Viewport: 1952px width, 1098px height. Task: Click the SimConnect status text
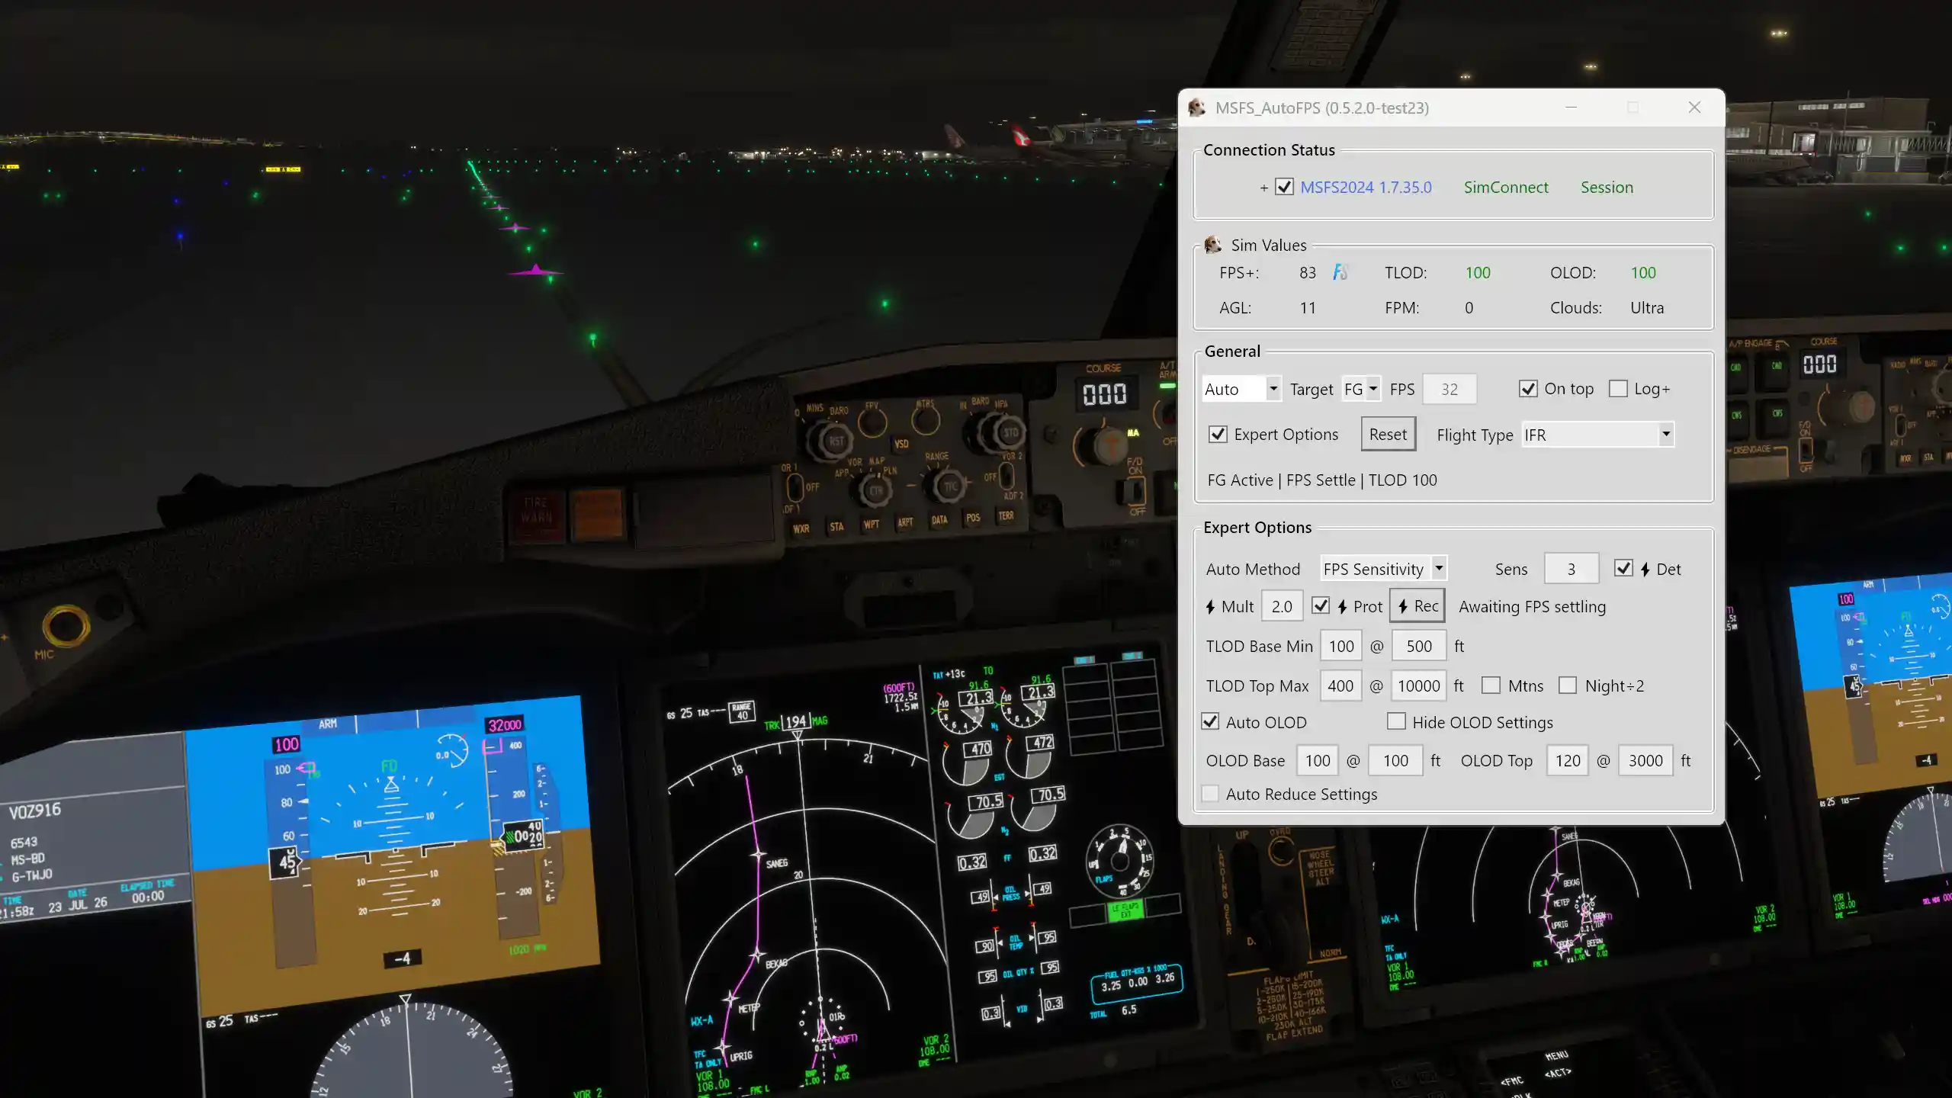(x=1506, y=188)
